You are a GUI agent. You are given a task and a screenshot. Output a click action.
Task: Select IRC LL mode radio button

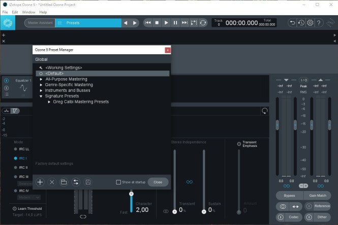15,149
